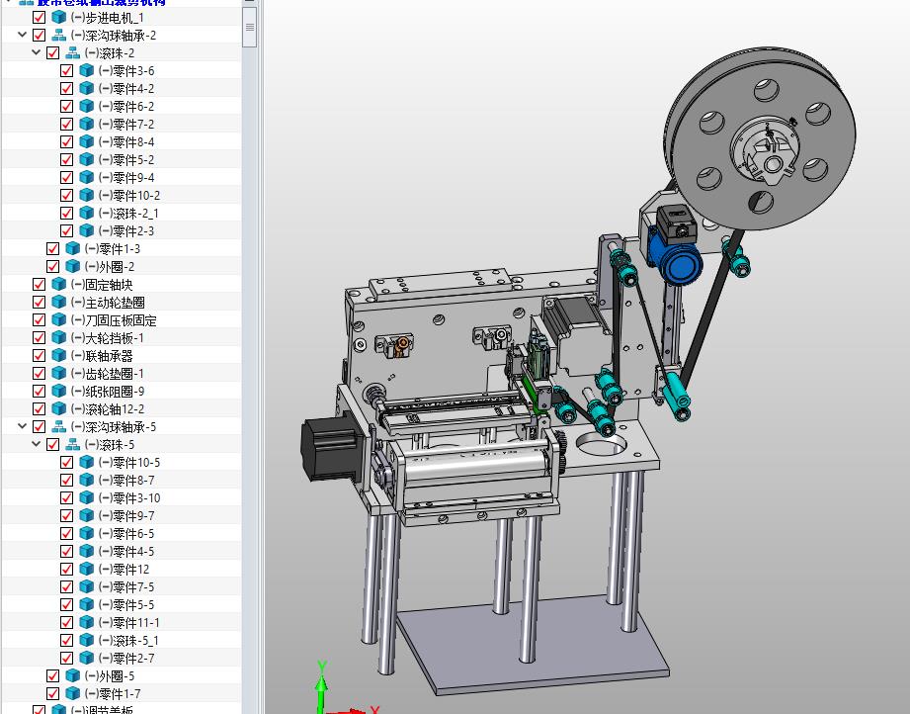The width and height of the screenshot is (910, 714).
Task: Click the cube icon for 主动轮垫圈
Action: click(x=58, y=302)
